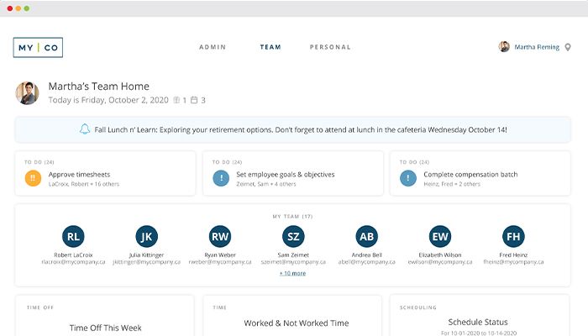Select the EW avatar for Elizabeth Wilson
Viewport: 588px width, 336px height.
pyautogui.click(x=440, y=237)
